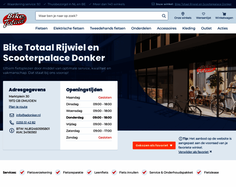
Task: Open the Wensenlijst heart icon
Action: (x=203, y=14)
